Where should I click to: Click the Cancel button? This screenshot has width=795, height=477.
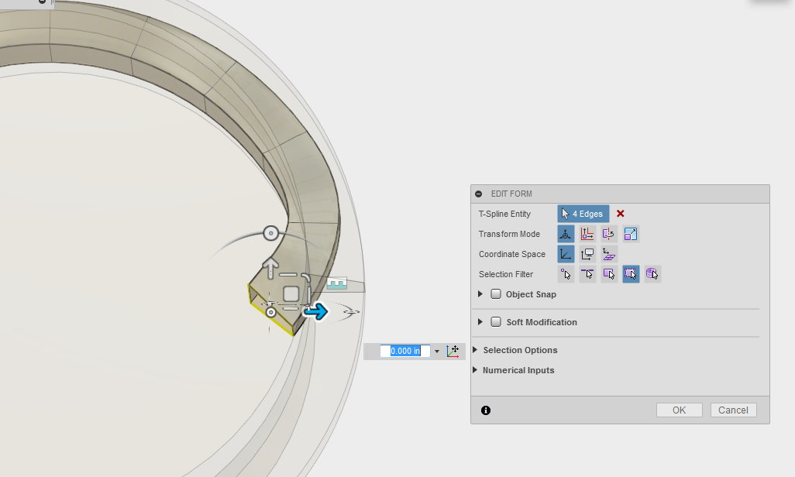tap(733, 410)
